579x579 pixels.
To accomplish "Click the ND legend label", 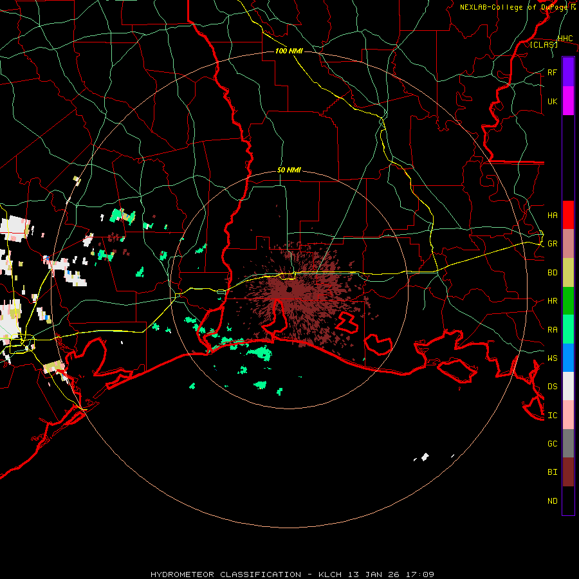I will [x=552, y=501].
